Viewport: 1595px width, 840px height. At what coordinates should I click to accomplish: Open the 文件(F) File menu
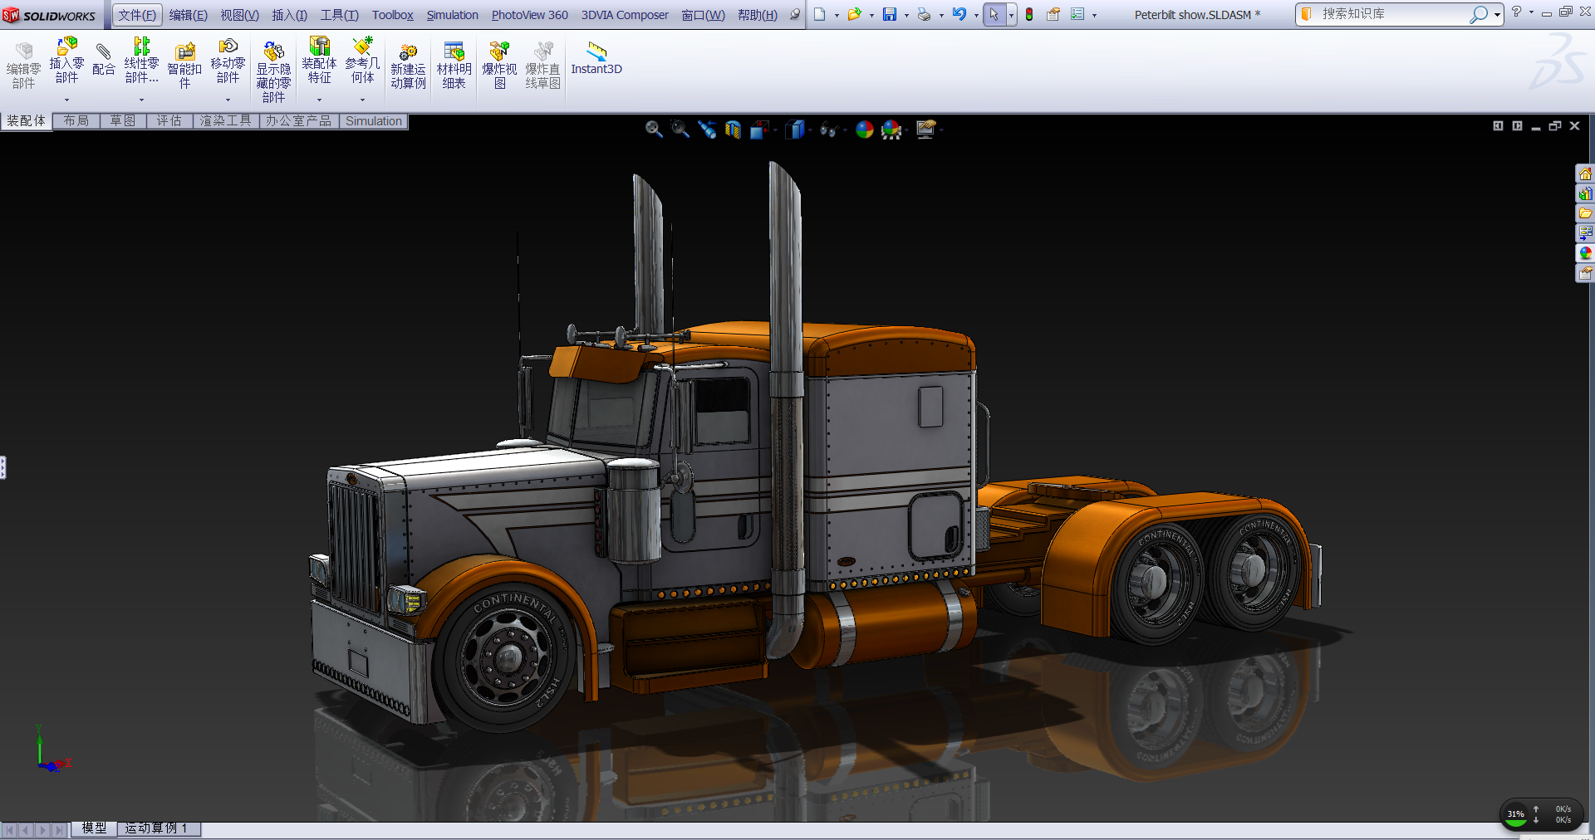point(137,15)
